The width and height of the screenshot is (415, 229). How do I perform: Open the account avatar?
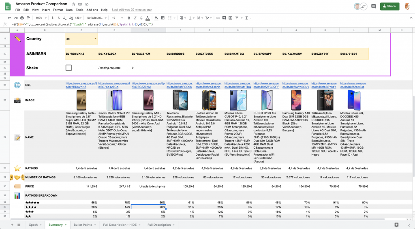[x=407, y=6]
